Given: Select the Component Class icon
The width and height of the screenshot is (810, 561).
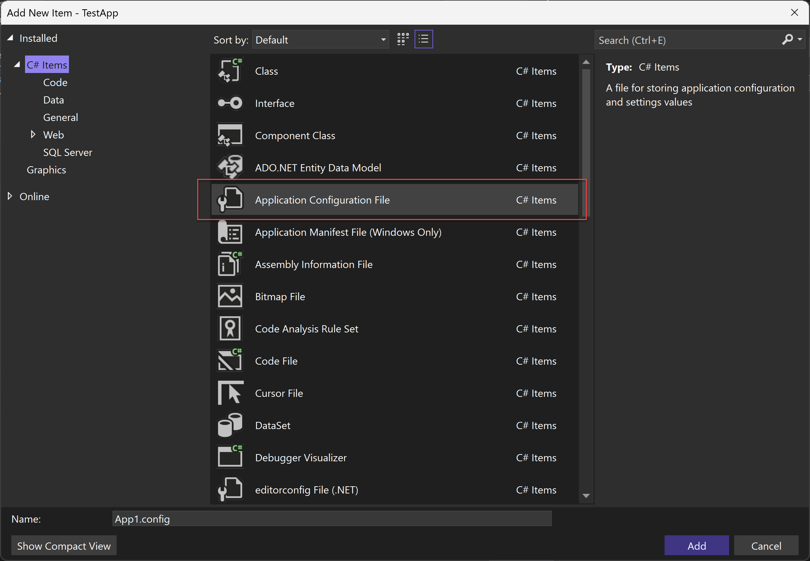Looking at the screenshot, I should (x=230, y=135).
